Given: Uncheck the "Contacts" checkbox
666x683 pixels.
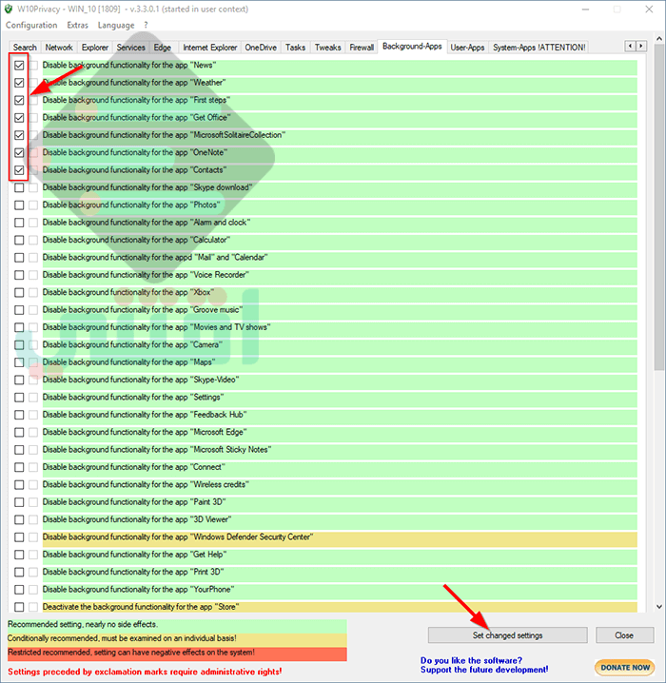Looking at the screenshot, I should (x=19, y=170).
